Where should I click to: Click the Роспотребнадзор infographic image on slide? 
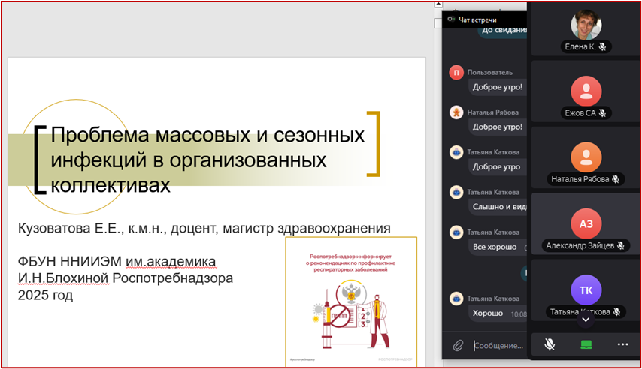click(351, 301)
